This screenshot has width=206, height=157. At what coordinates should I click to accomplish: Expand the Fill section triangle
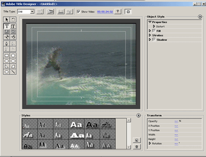click(x=150, y=31)
